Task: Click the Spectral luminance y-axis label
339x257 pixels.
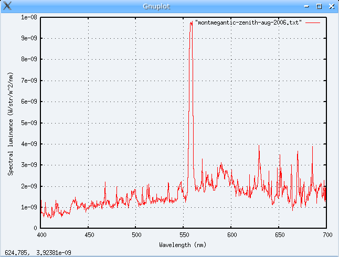Action: point(11,123)
